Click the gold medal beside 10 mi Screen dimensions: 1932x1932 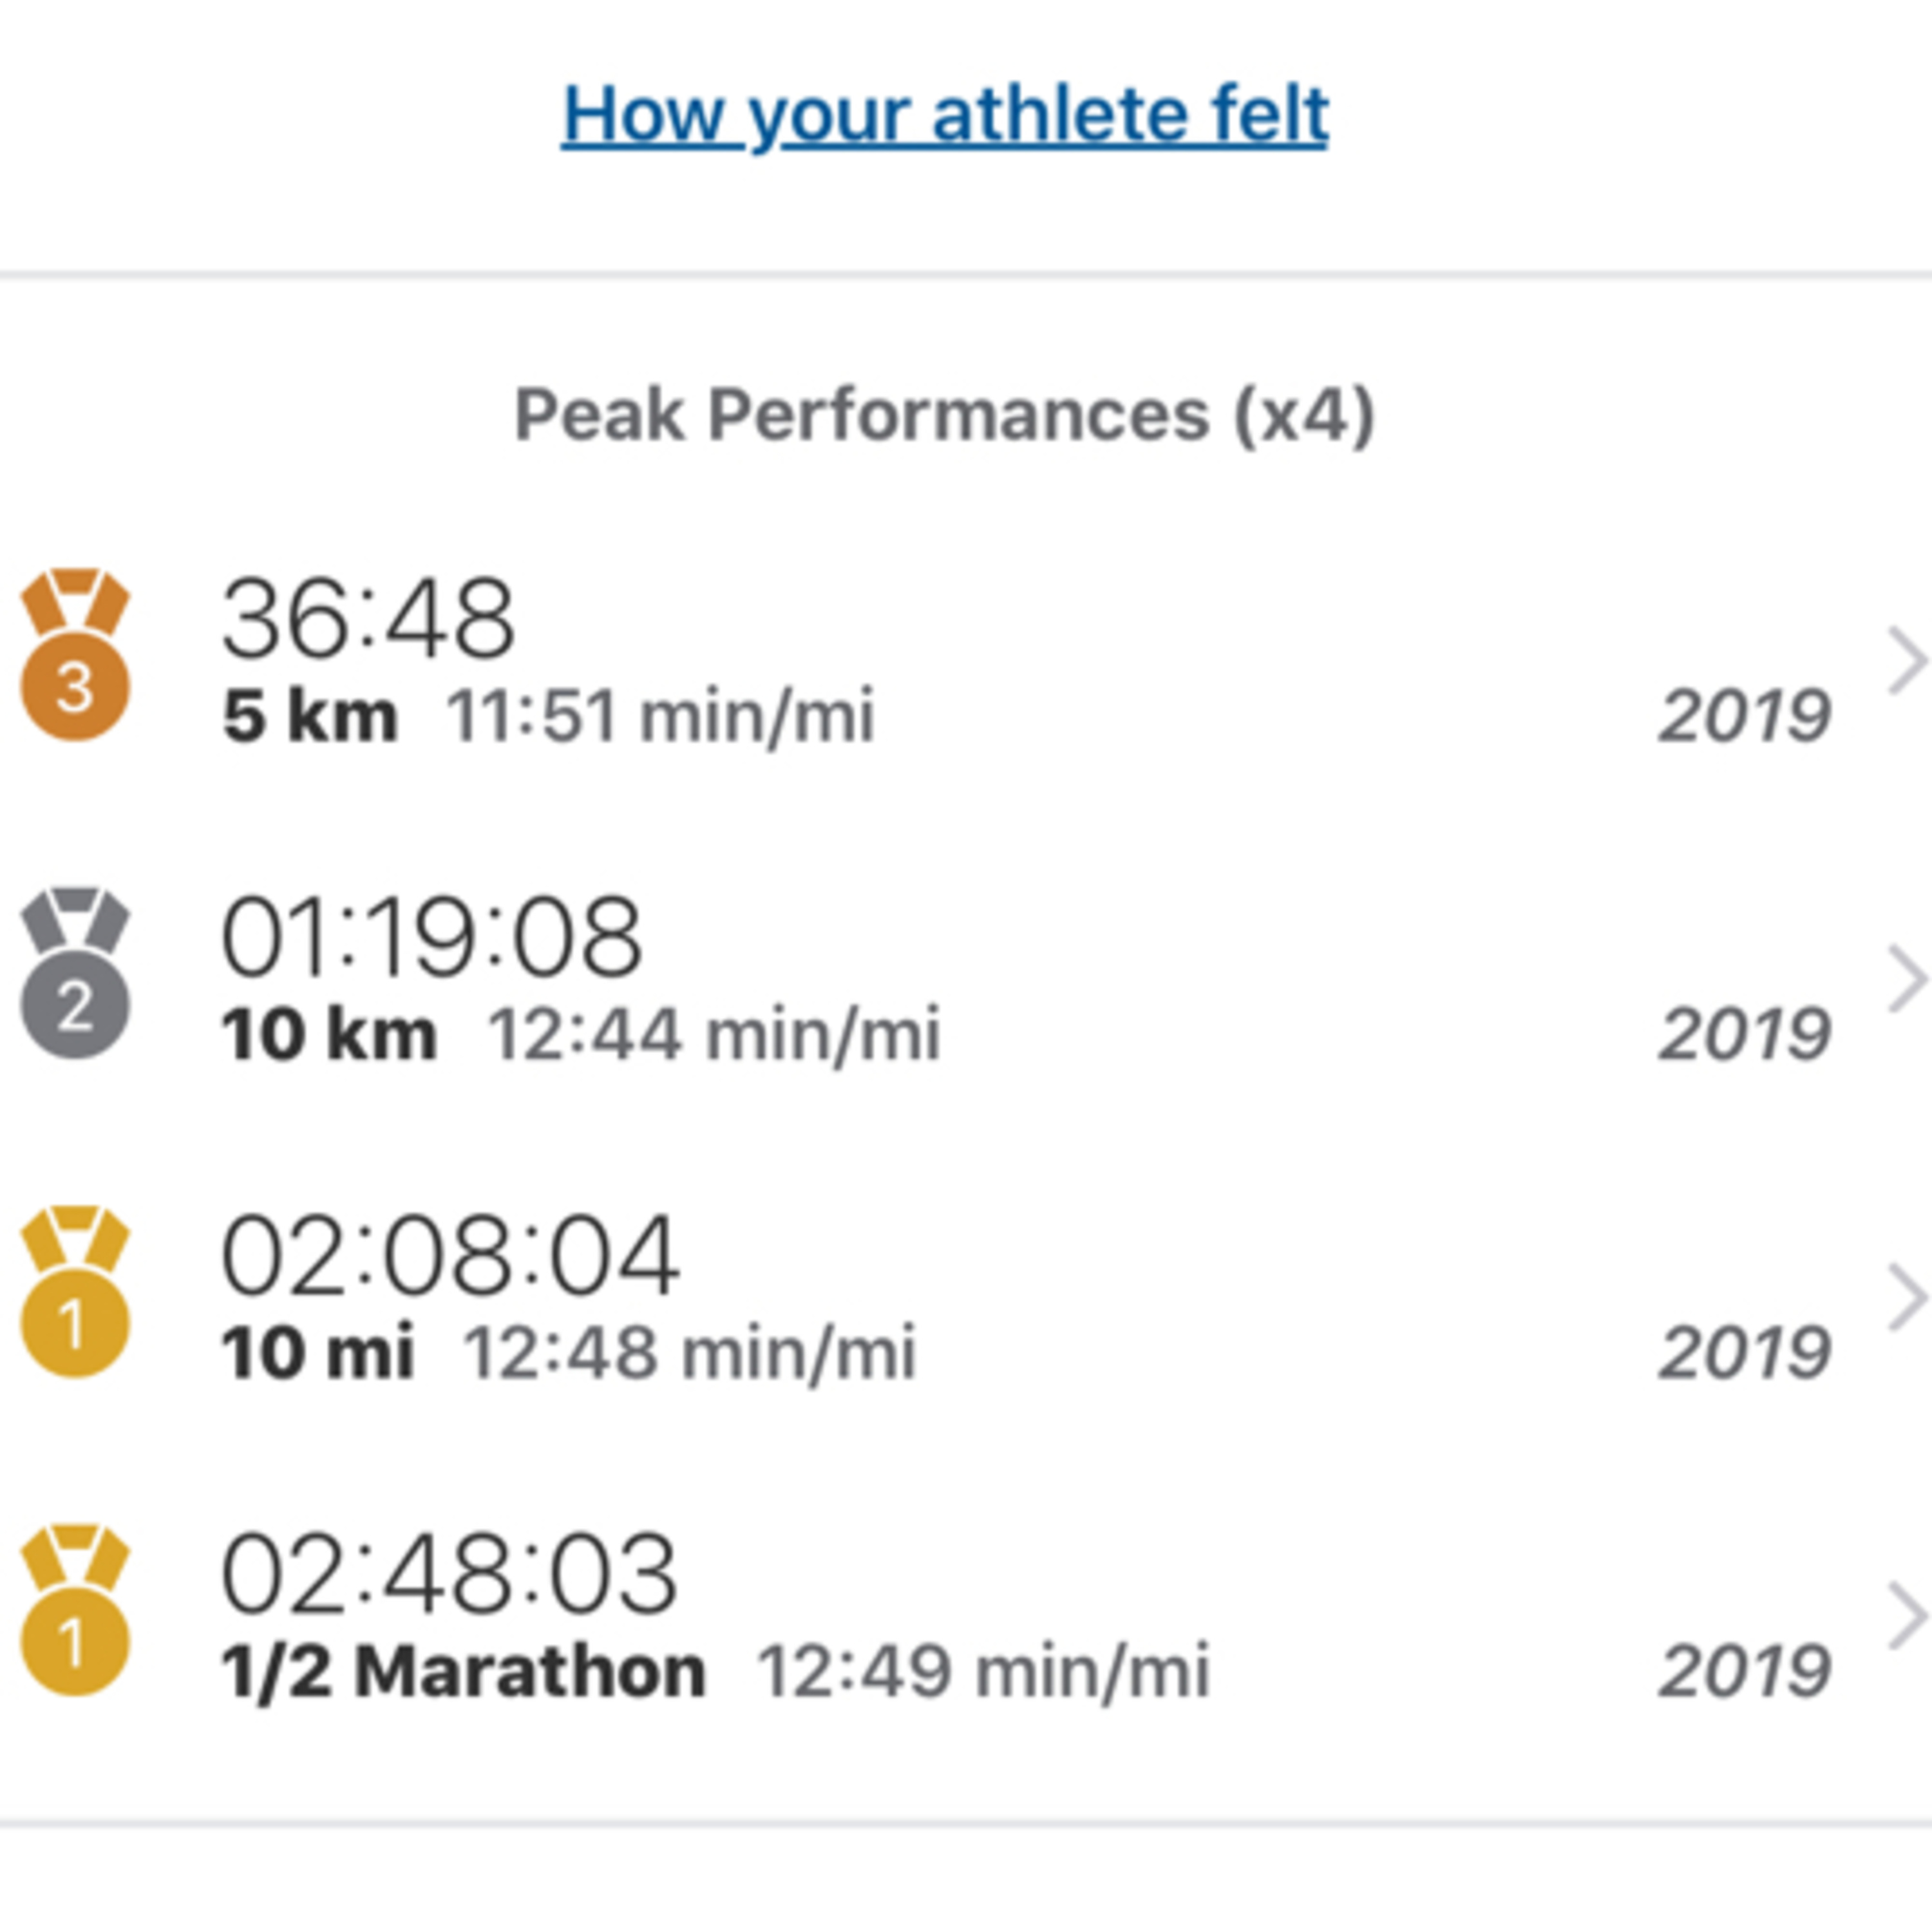coord(75,1292)
